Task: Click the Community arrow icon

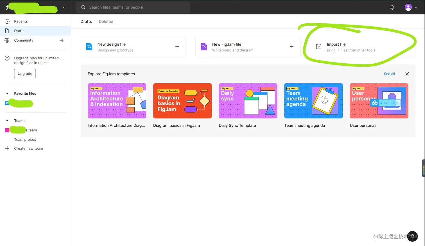Action: [62, 41]
